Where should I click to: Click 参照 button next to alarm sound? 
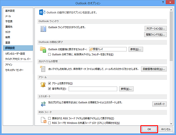(x=126, y=89)
